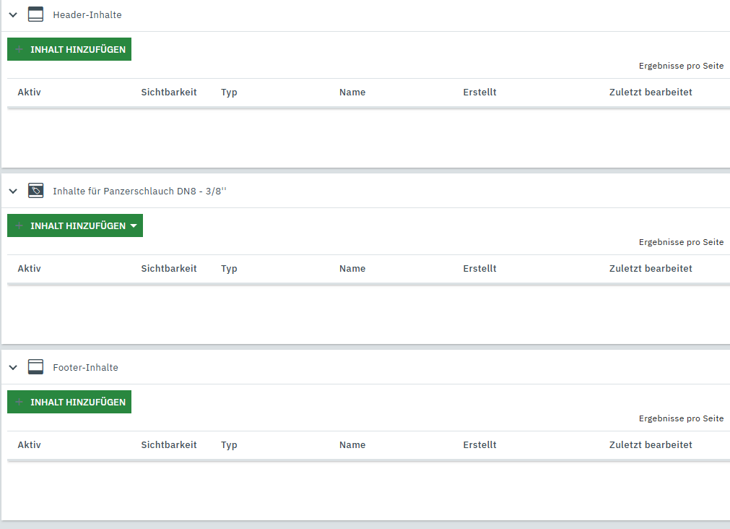Collapse the Panzerschlauch DN8 content section chevron
Screen dimensions: 730x529
13,191
